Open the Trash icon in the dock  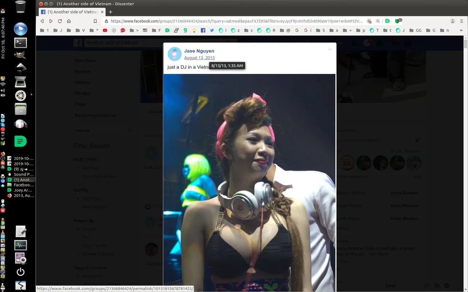coord(20,7)
